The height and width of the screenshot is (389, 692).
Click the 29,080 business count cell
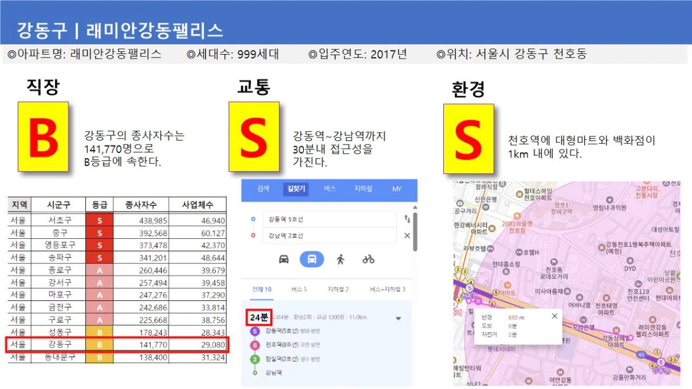(x=198, y=345)
